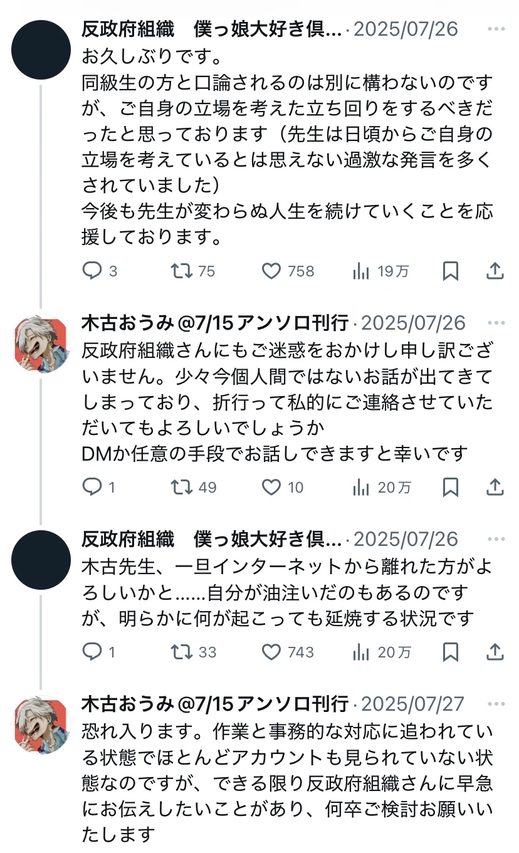Image resolution: width=519 pixels, height=853 pixels.
Task: Repost the first tweet with 75 reposts
Action: point(182,271)
